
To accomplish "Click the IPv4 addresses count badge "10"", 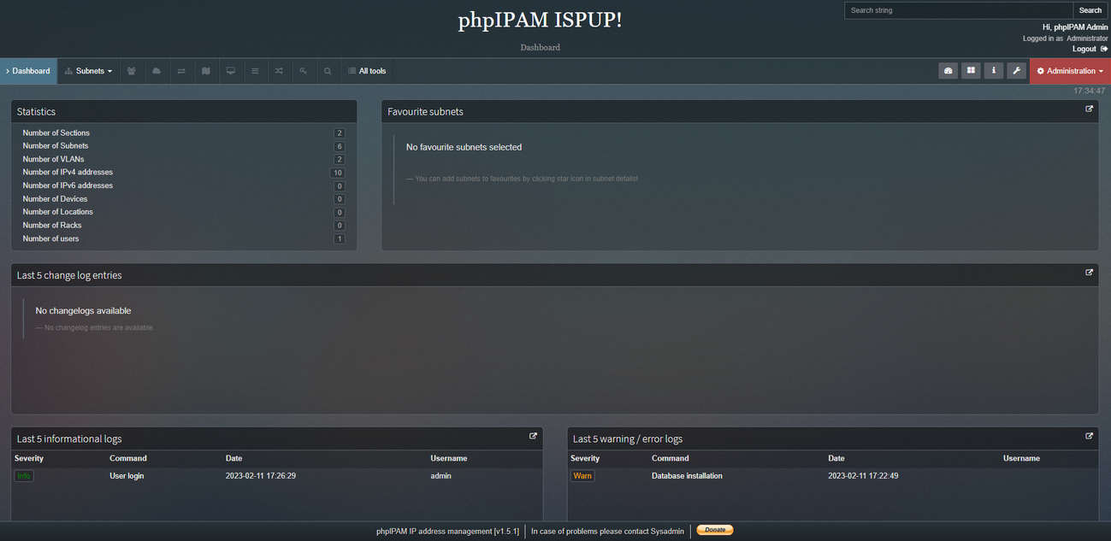I will pos(338,173).
